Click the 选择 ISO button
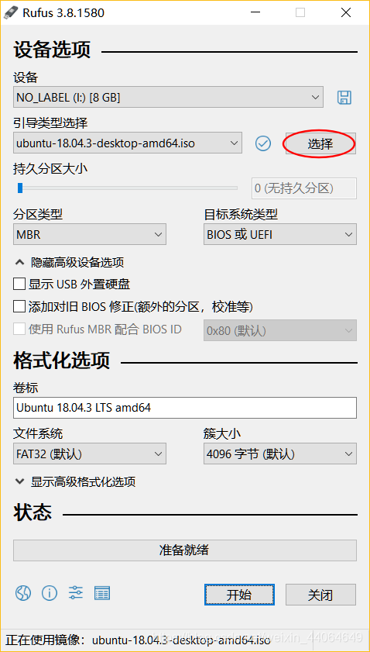The height and width of the screenshot is (652, 370). pos(320,144)
